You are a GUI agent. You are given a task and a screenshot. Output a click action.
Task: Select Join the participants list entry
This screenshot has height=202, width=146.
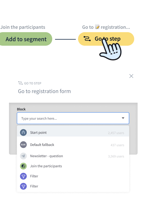click(73, 166)
